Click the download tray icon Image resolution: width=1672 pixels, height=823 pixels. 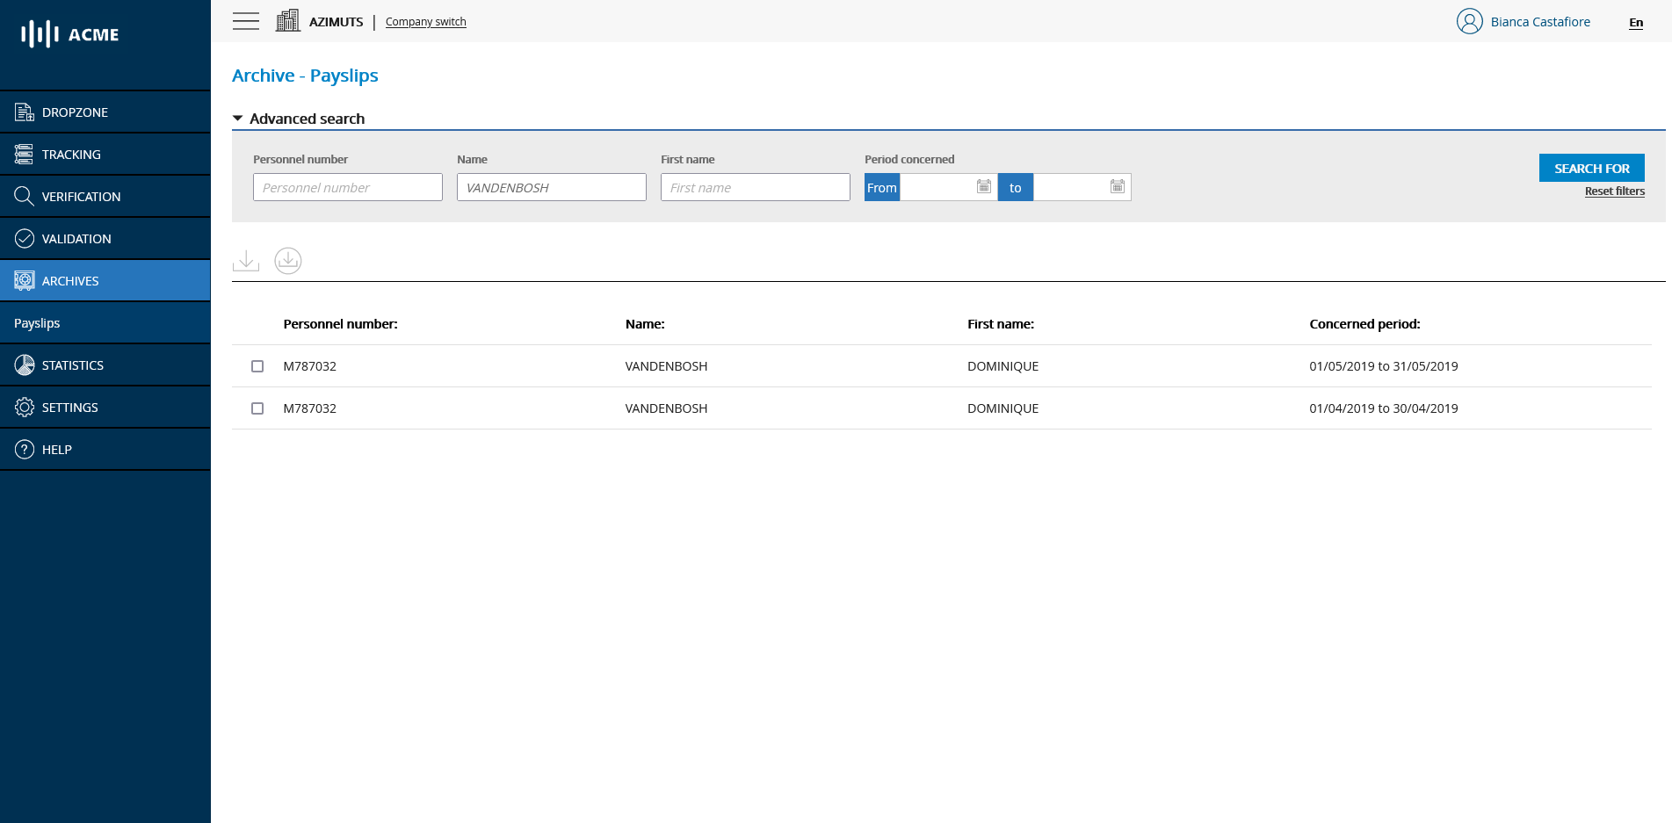pos(246,261)
